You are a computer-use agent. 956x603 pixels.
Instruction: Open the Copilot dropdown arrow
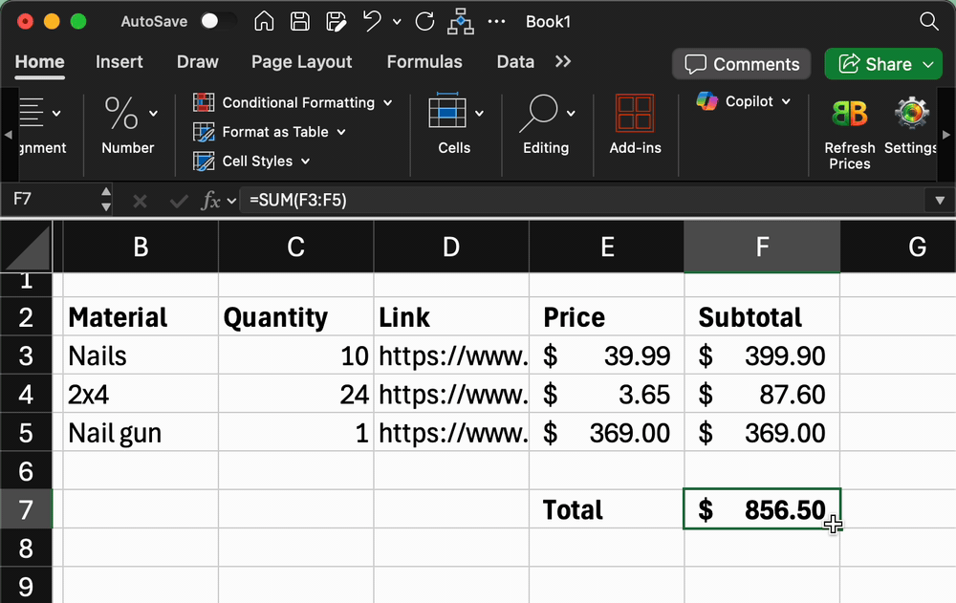pyautogui.click(x=785, y=101)
